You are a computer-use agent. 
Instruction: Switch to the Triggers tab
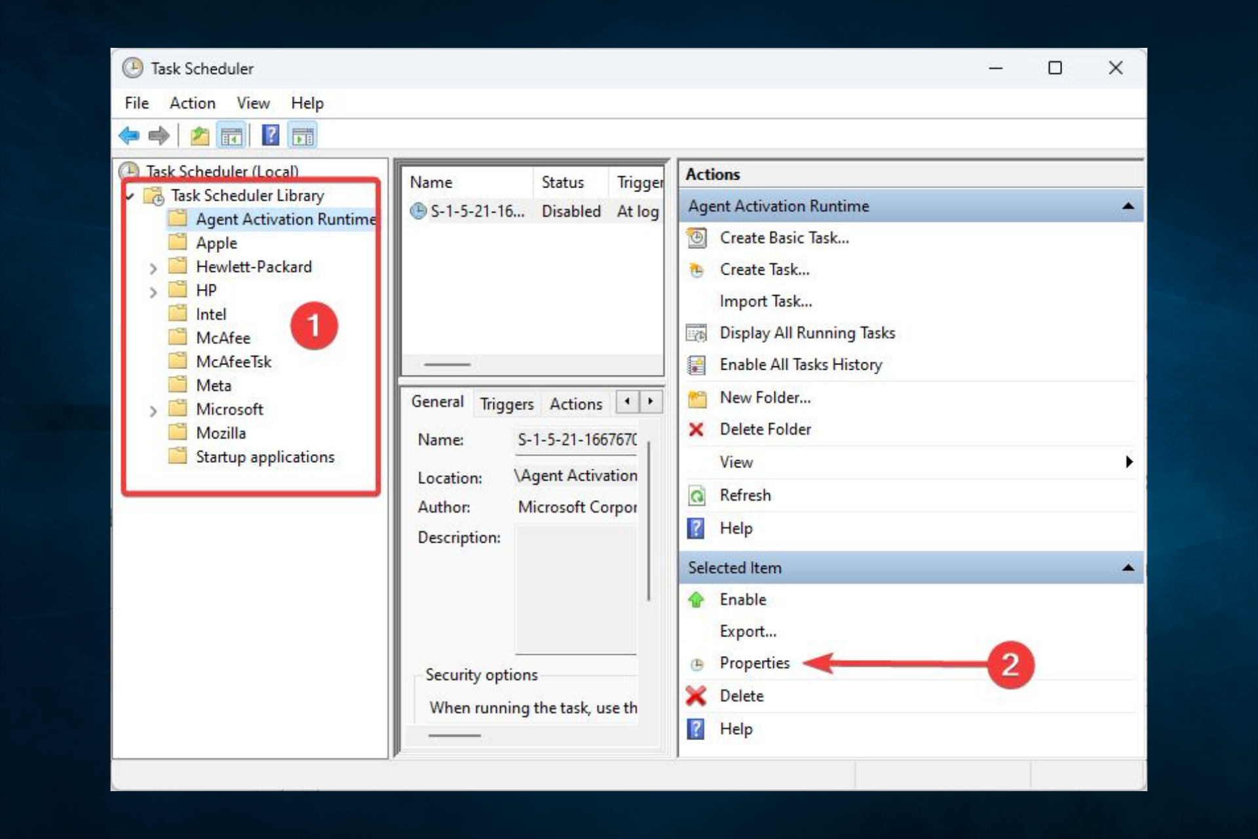coord(506,404)
